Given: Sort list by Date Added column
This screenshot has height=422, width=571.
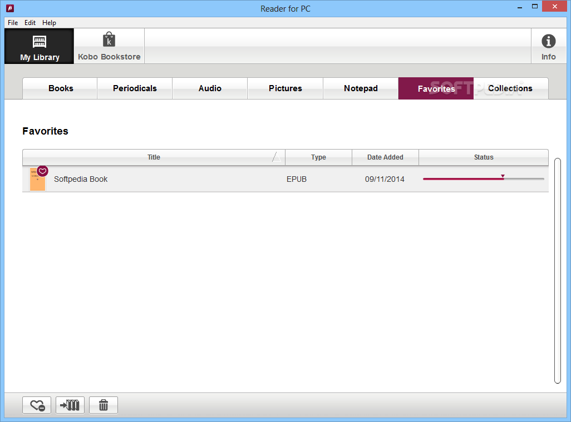Looking at the screenshot, I should (x=385, y=157).
